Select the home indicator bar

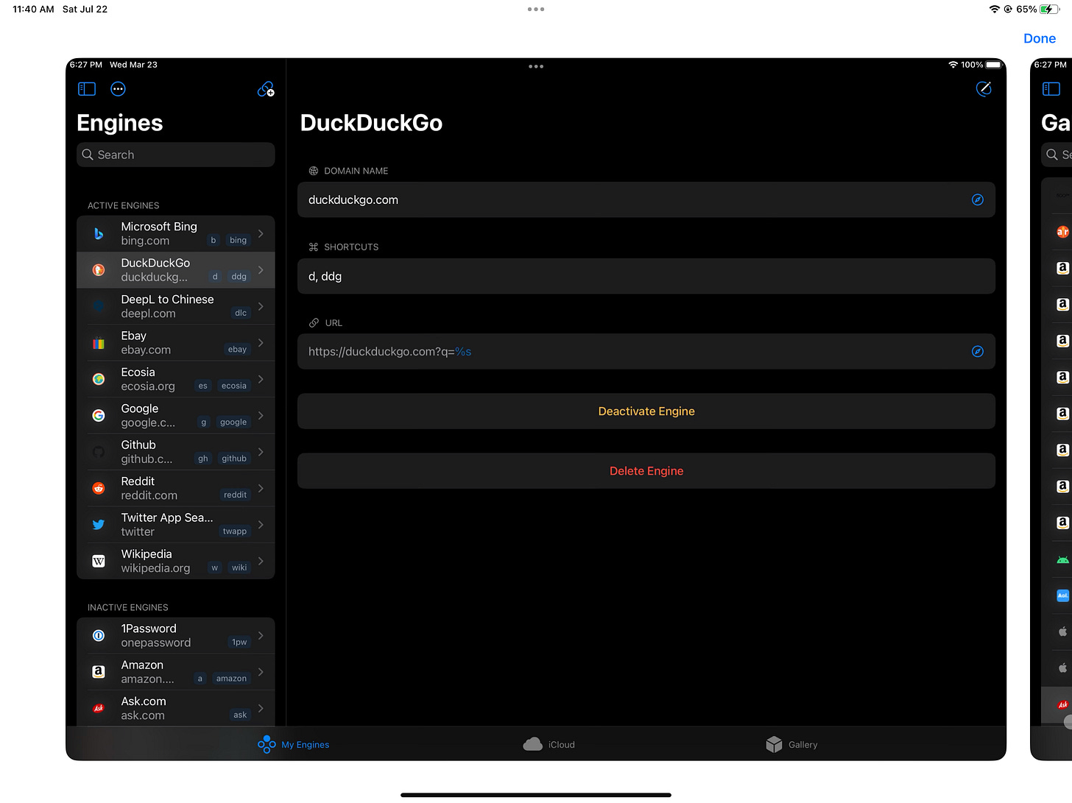536,795
